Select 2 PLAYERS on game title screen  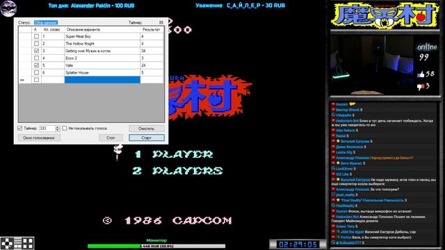coord(177,171)
